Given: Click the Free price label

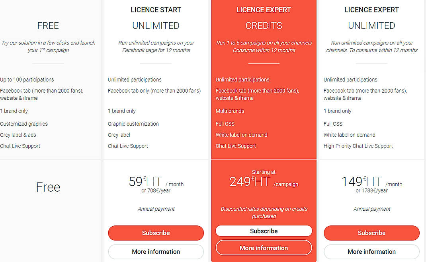Looking at the screenshot, I should pos(48,187).
